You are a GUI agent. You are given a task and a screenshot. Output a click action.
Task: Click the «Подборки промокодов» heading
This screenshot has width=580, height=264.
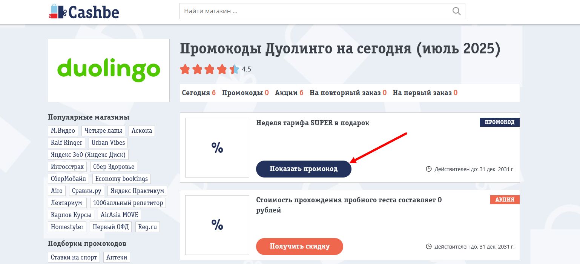(x=87, y=244)
